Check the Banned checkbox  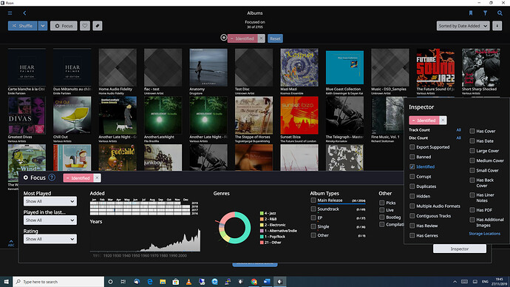[x=412, y=157]
